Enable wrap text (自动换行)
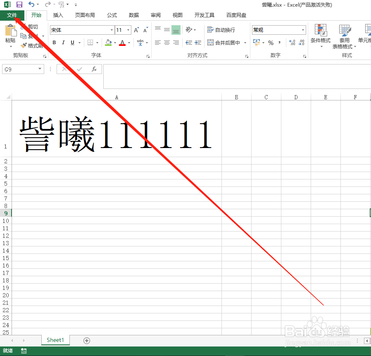371x356 pixels. coord(221,29)
